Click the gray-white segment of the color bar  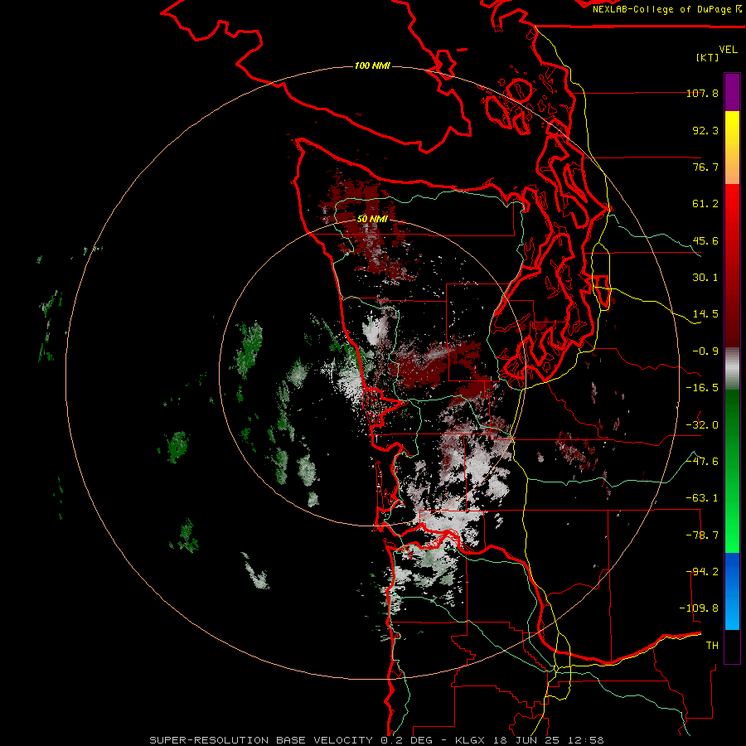[x=732, y=369]
